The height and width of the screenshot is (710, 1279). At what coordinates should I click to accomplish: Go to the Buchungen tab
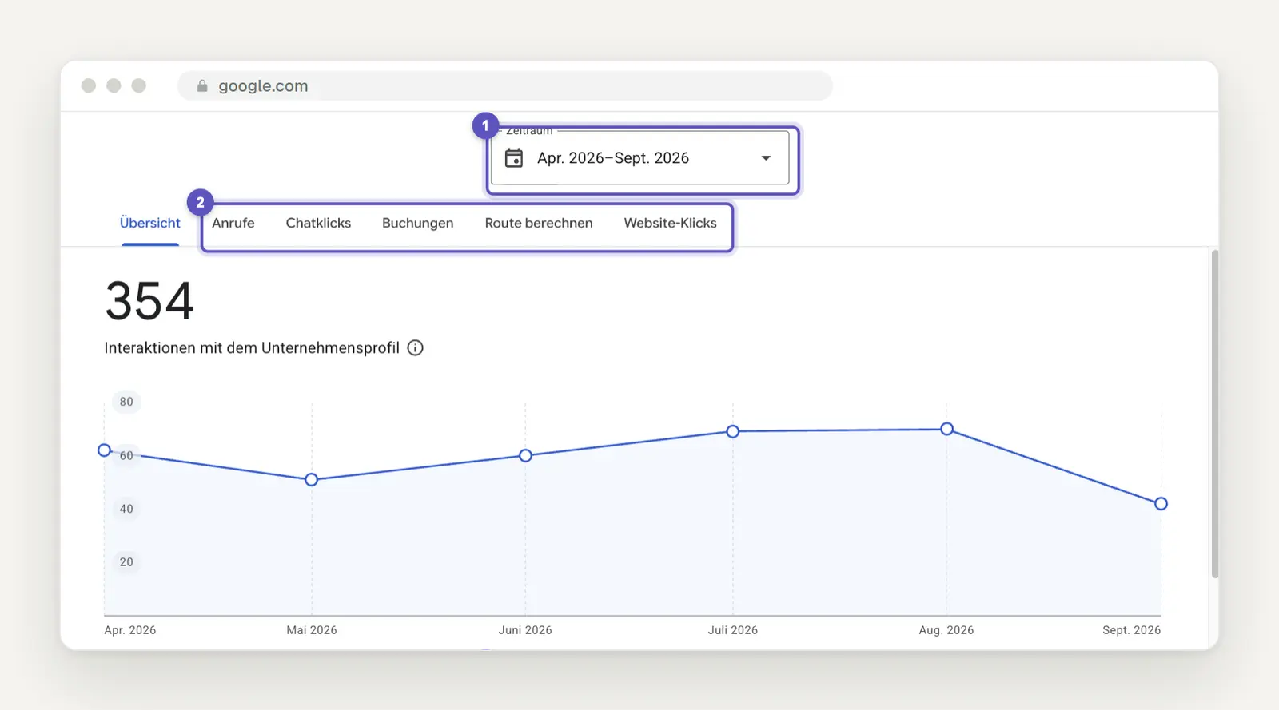coord(418,223)
